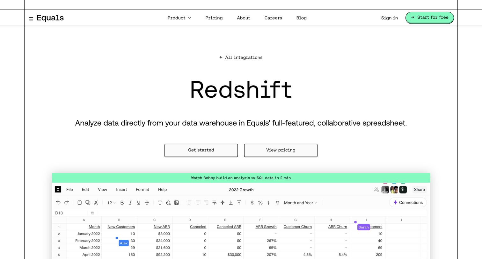The image size is (482, 259).
Task: Click the Share button
Action: 419,189
